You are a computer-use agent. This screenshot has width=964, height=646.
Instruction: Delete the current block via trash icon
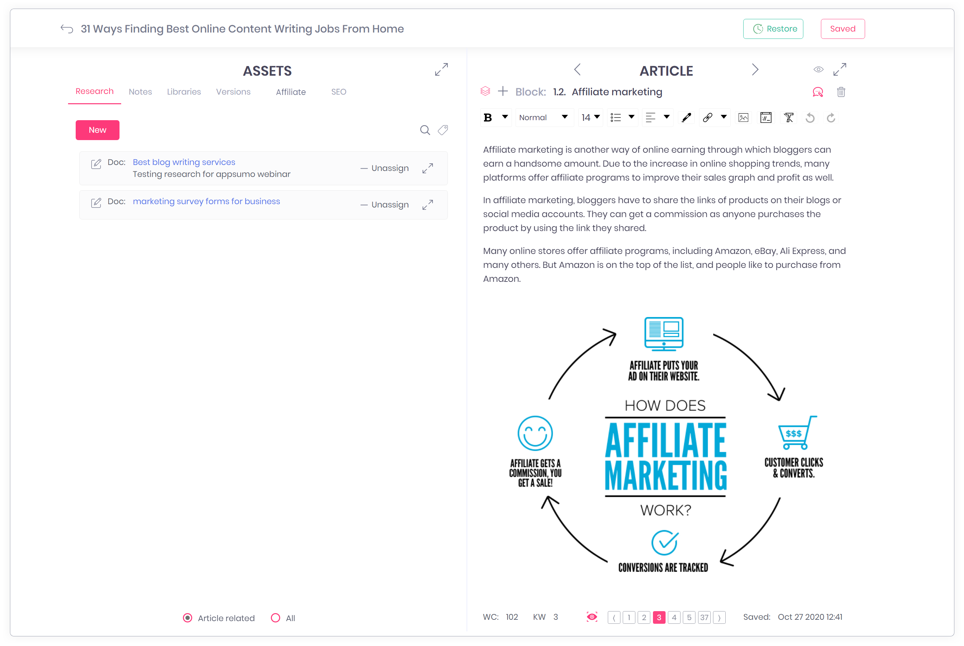click(x=841, y=92)
